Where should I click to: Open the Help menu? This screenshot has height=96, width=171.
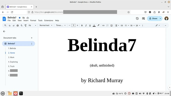point(57,21)
